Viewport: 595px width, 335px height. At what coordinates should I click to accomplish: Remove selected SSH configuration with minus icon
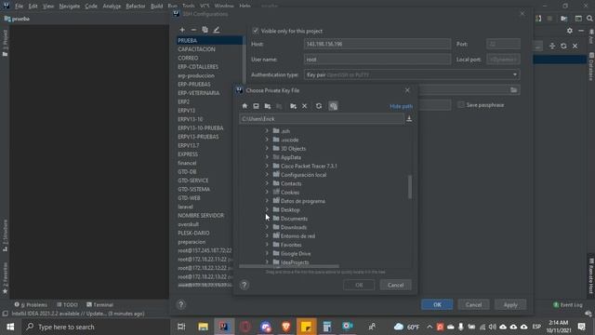tap(193, 30)
